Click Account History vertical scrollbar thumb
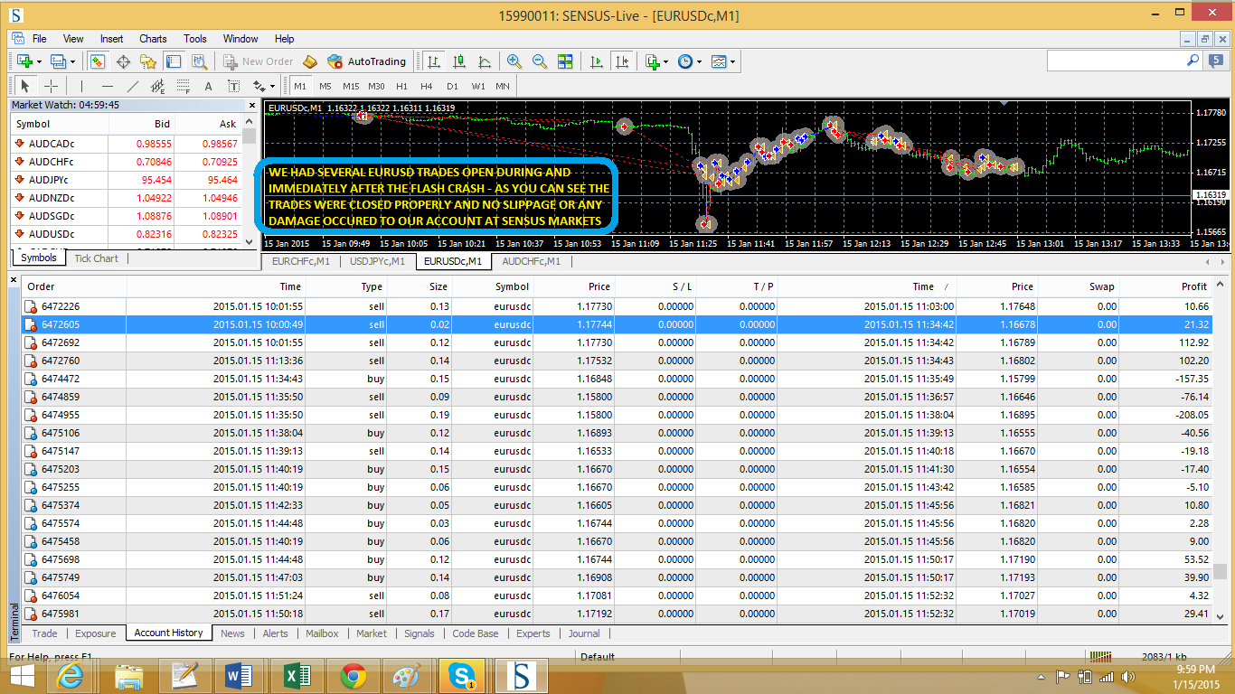 pos(1220,571)
